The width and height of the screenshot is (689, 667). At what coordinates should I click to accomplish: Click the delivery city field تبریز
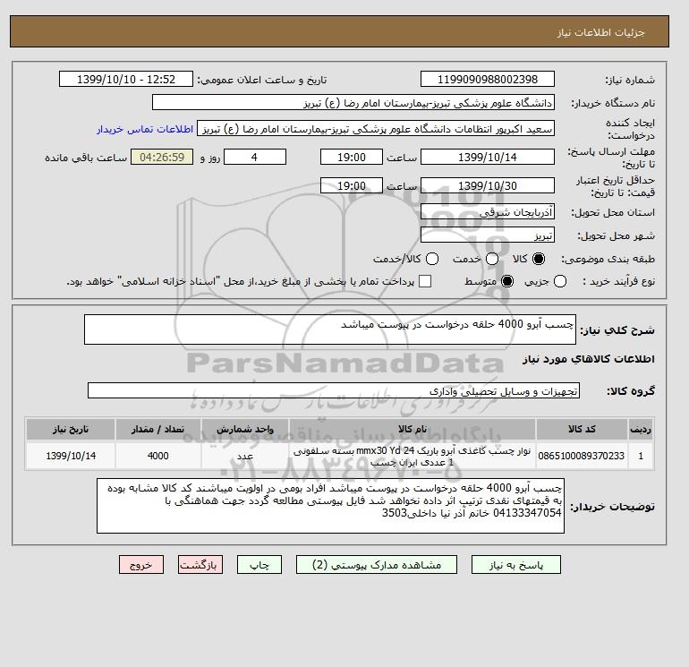click(x=488, y=235)
